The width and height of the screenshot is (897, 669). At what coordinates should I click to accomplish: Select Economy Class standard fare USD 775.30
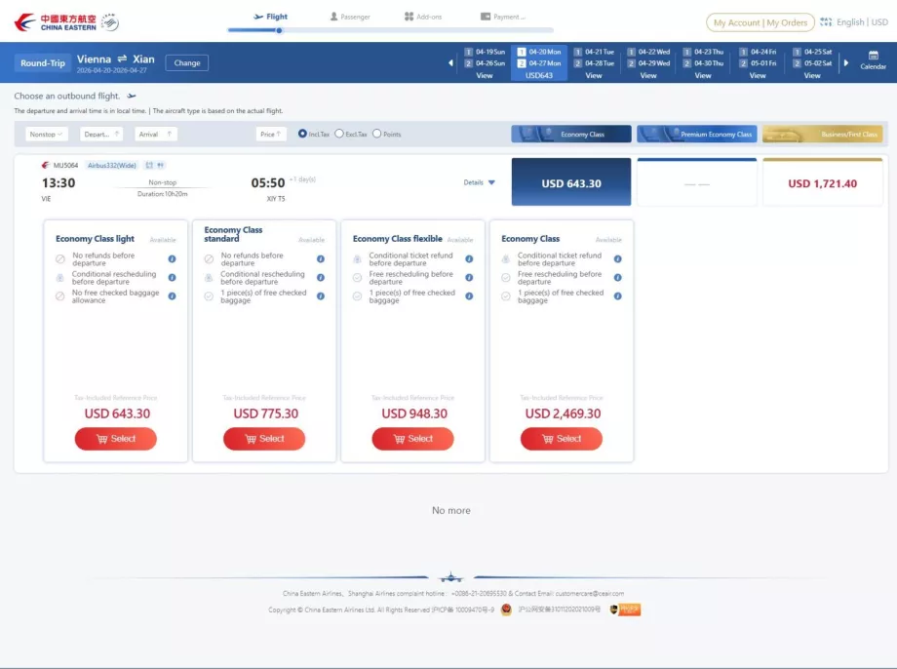(x=264, y=439)
